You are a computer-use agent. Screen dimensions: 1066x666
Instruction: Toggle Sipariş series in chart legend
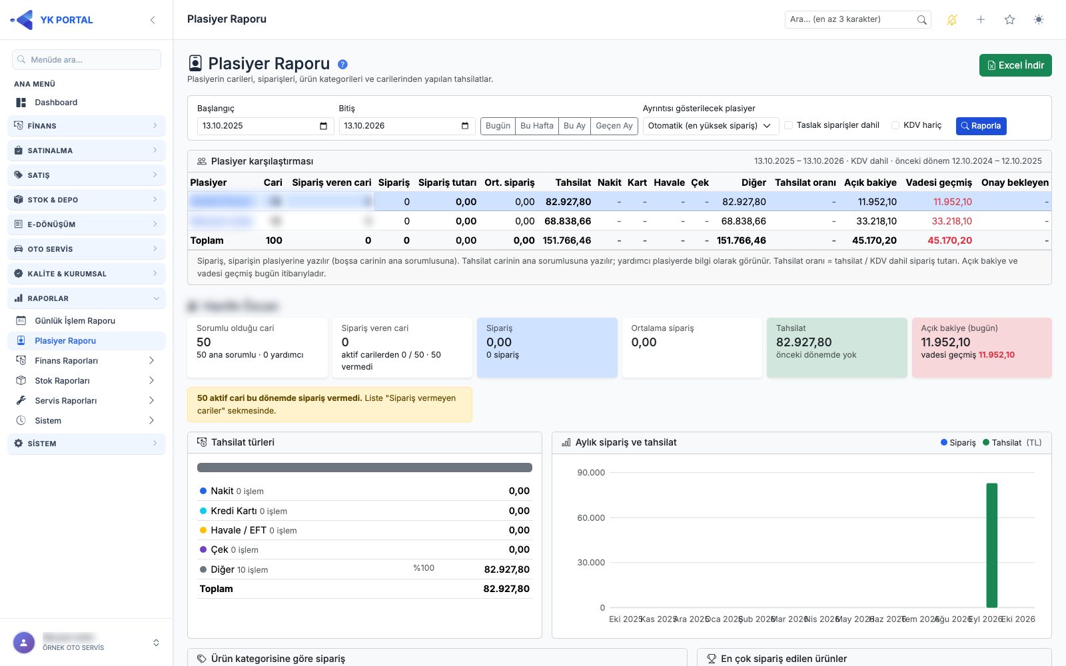958,443
